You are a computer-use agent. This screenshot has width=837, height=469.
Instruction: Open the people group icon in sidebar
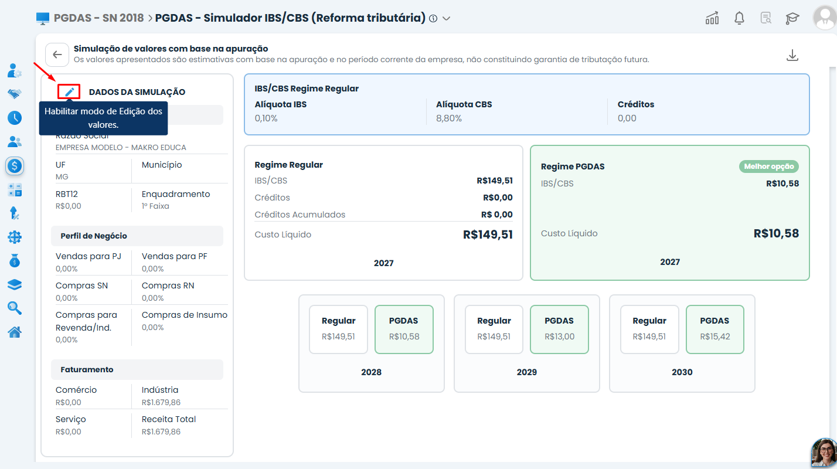tap(15, 142)
